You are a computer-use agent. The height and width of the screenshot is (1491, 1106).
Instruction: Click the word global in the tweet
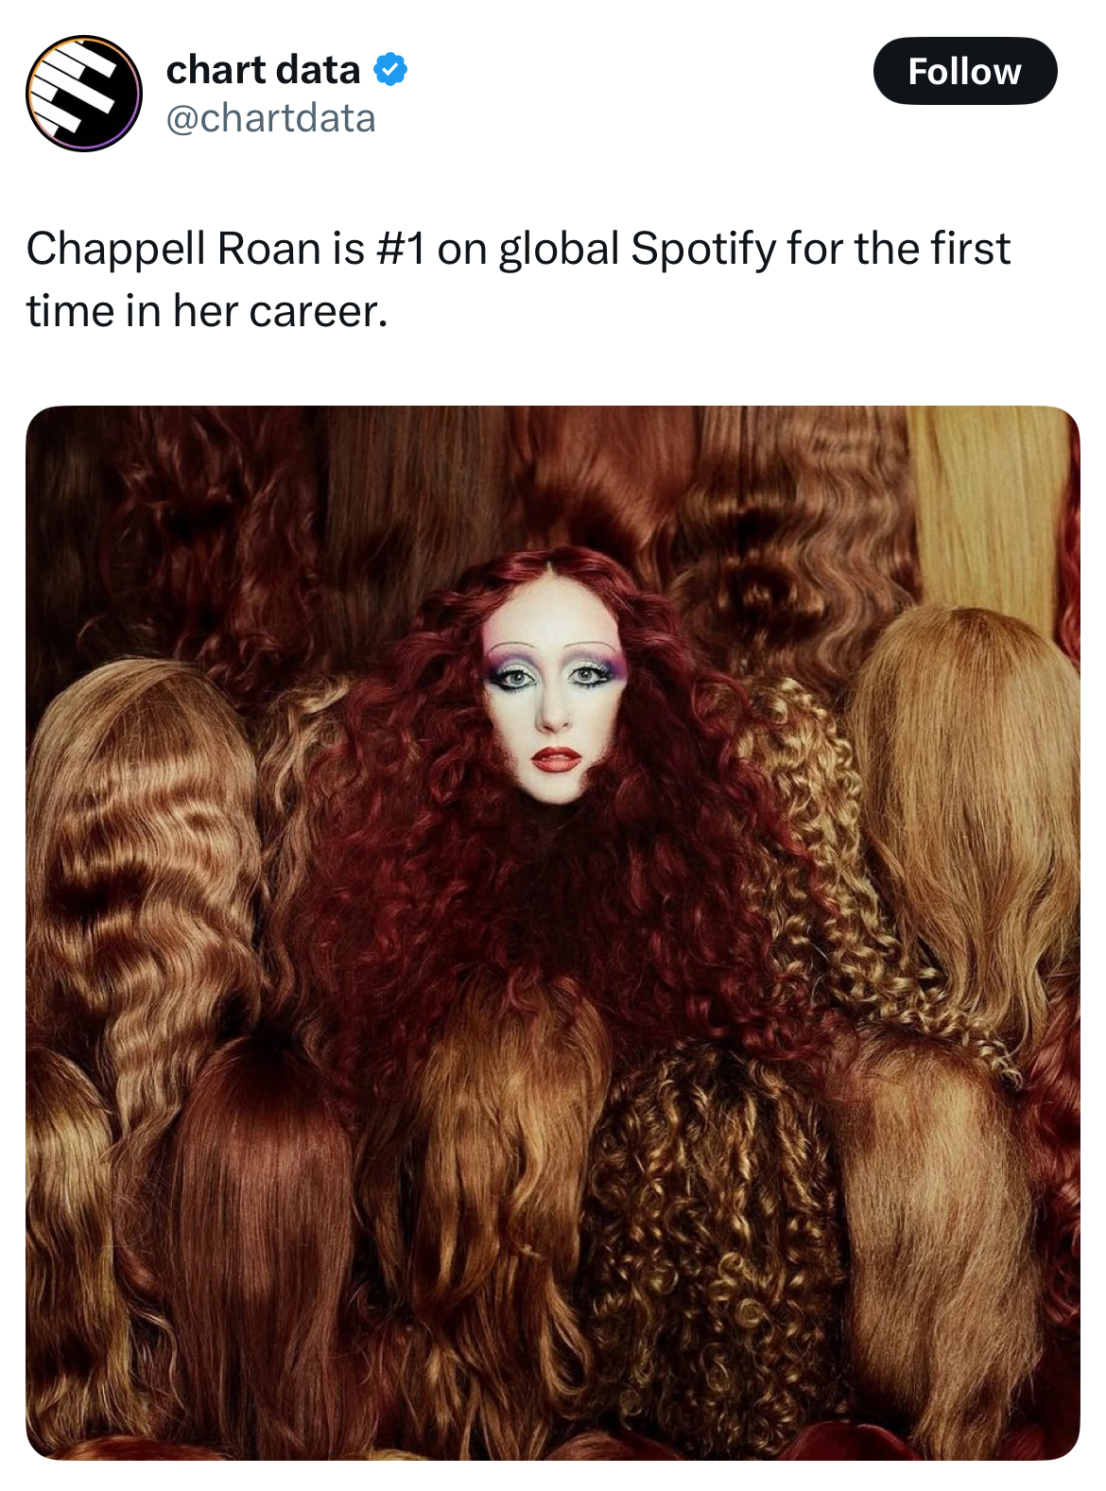click(x=559, y=250)
